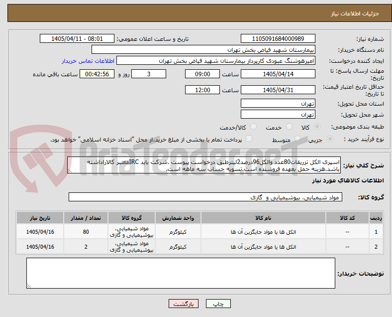Click the تعداد / مقدار column header
392x317 pixels.
click(x=86, y=218)
